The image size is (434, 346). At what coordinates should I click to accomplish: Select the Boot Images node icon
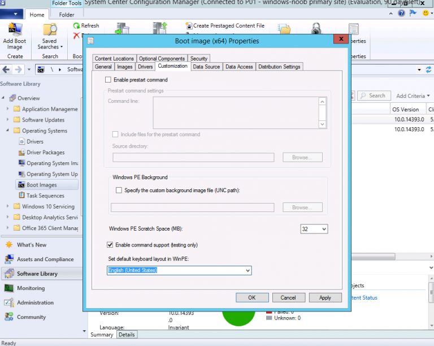point(21,185)
